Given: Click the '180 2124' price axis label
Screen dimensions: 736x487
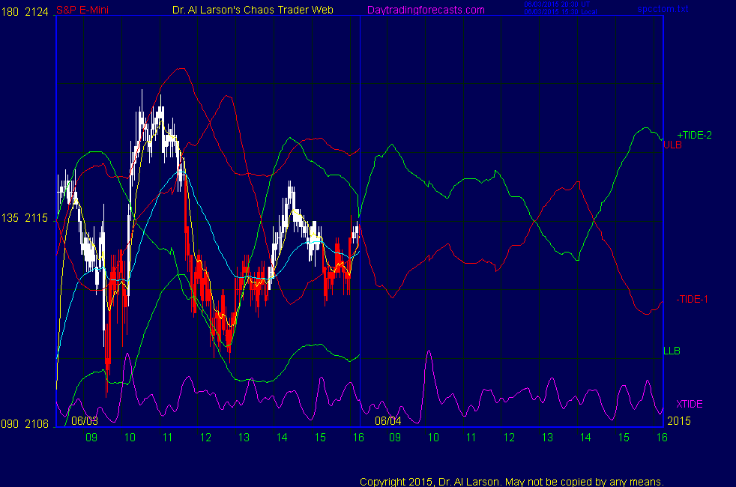Looking at the screenshot, I should (x=25, y=12).
